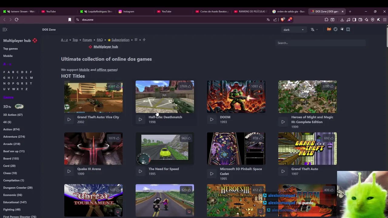Like Grand Theft Auto: Vice City thumbs-up

pos(118,86)
